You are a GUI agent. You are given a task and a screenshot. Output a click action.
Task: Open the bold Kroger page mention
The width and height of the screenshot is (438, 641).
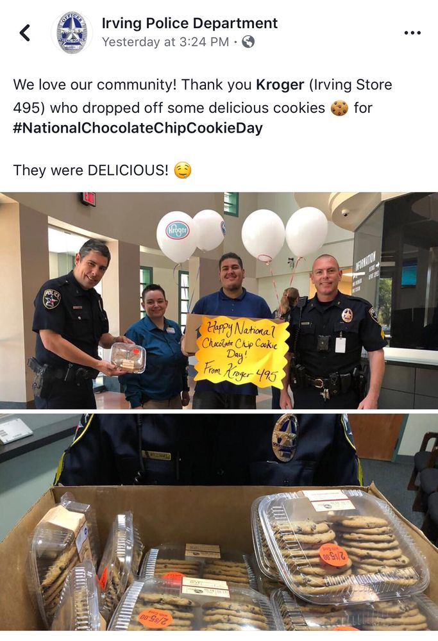coord(280,85)
